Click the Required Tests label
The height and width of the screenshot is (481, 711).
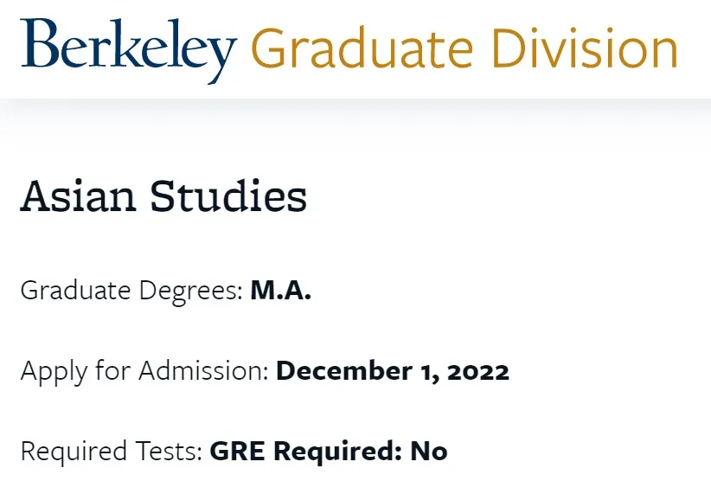point(112,451)
